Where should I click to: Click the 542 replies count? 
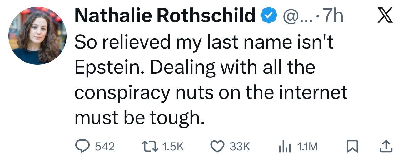[x=104, y=147]
